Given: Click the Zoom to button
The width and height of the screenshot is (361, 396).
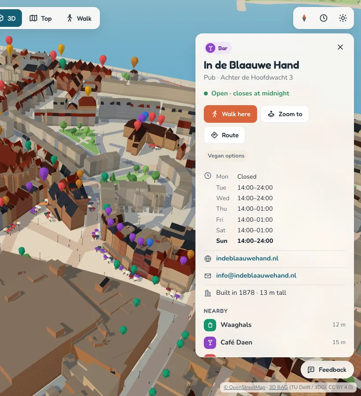Looking at the screenshot, I should pyautogui.click(x=285, y=114).
